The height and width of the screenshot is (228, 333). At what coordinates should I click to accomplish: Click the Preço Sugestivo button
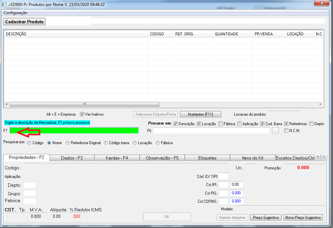point(266,218)
